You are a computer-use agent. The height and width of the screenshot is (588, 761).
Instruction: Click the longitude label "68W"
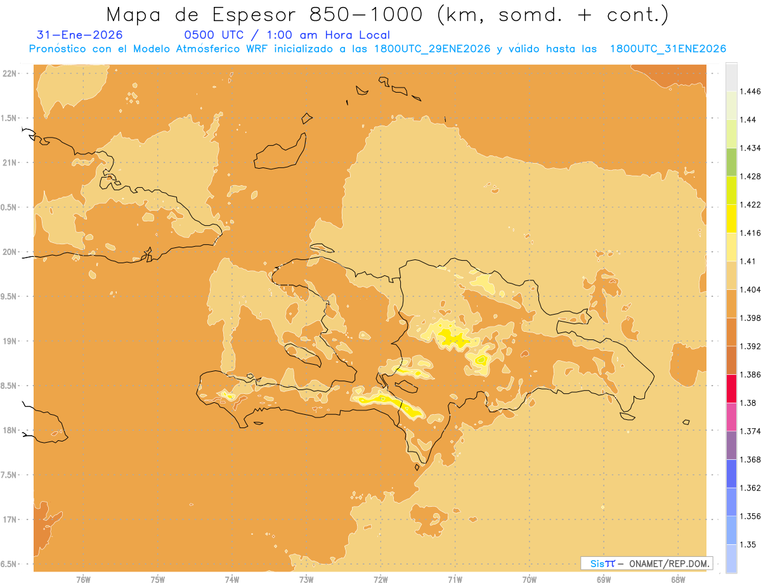tap(678, 580)
